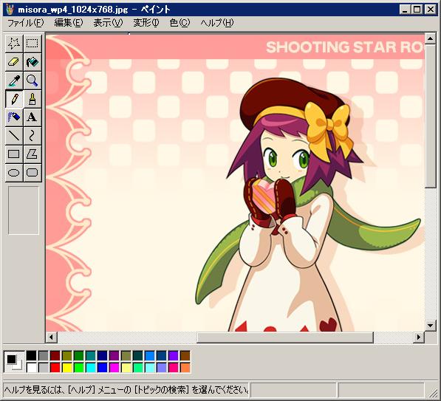Choose the yellow swatch in the palette

(67, 368)
